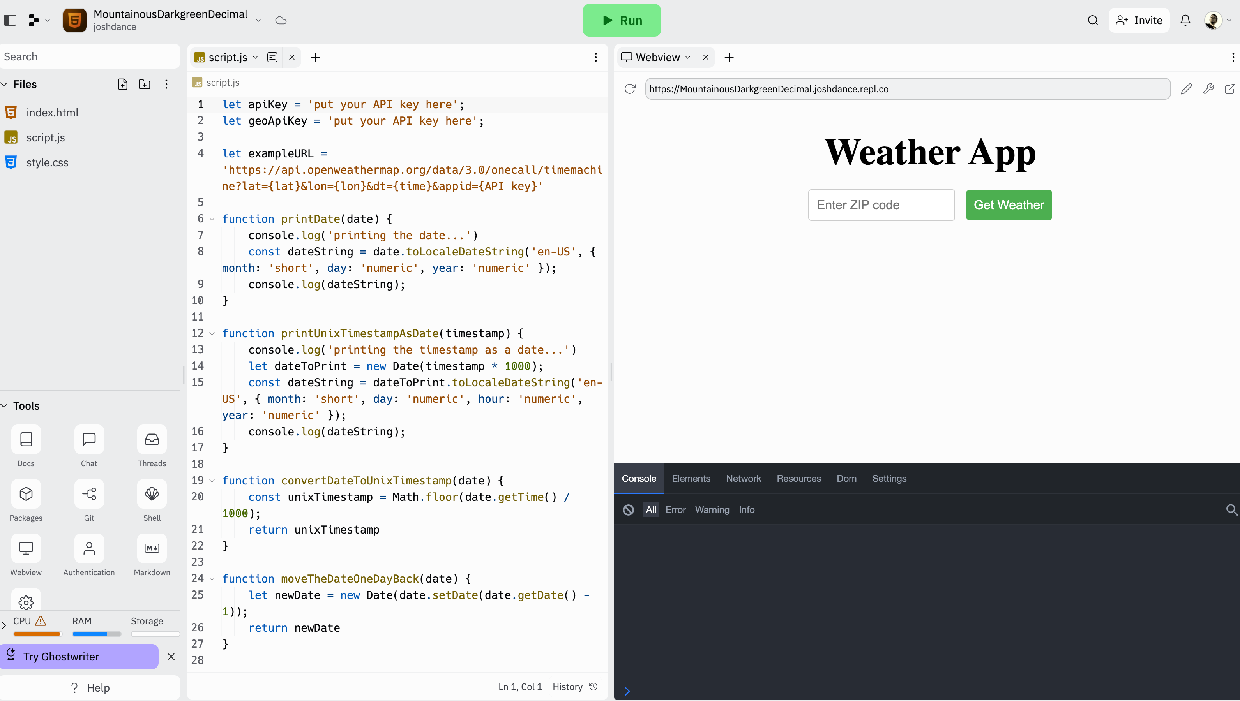Viewport: 1240px width, 701px height.
Task: Close the script.js tab
Action: point(292,57)
